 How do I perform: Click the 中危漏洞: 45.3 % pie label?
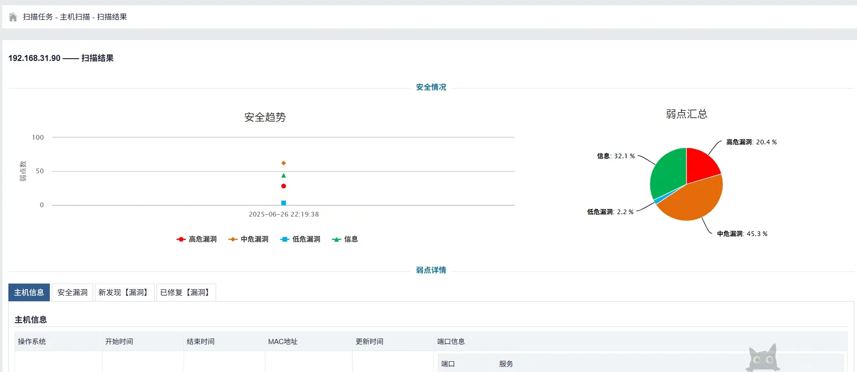pyautogui.click(x=742, y=234)
